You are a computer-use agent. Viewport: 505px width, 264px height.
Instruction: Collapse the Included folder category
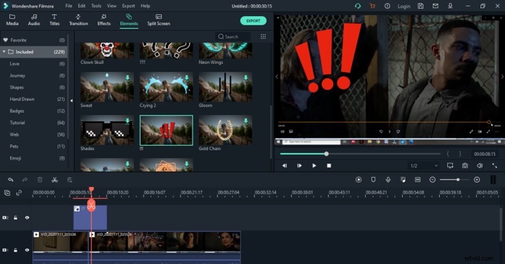(5, 52)
